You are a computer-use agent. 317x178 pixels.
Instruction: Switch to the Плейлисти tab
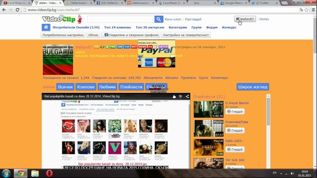(131, 87)
